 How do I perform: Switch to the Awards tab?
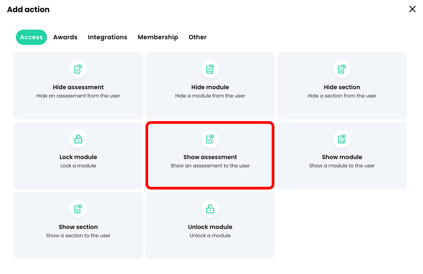(x=65, y=37)
